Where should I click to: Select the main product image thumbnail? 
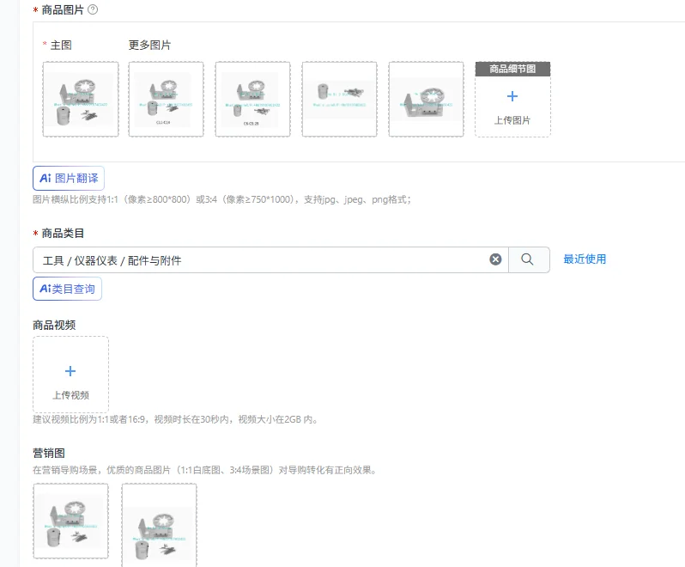click(x=81, y=100)
